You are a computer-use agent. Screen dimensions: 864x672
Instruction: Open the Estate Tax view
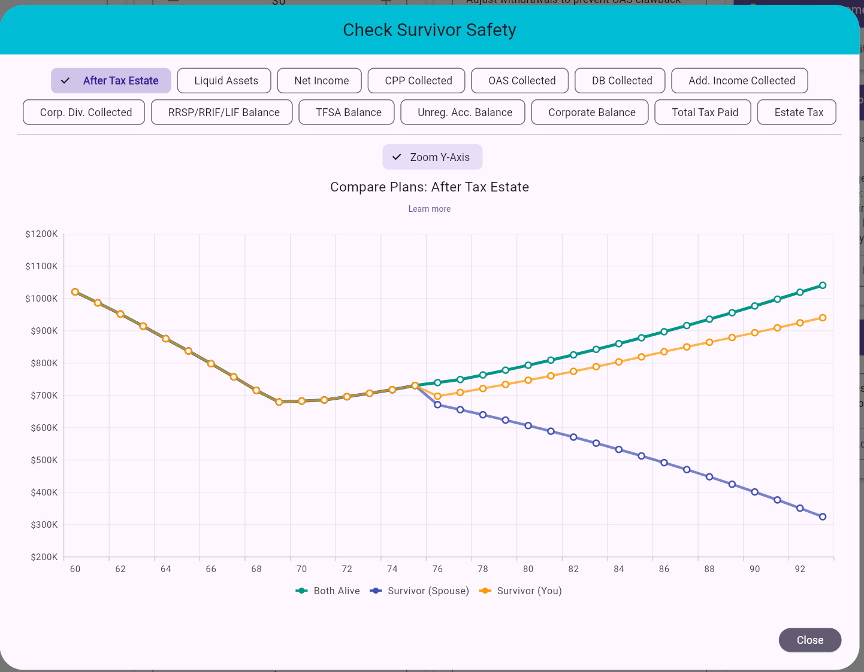tap(796, 112)
